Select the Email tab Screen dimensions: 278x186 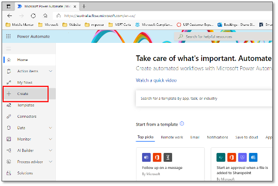click(195, 137)
